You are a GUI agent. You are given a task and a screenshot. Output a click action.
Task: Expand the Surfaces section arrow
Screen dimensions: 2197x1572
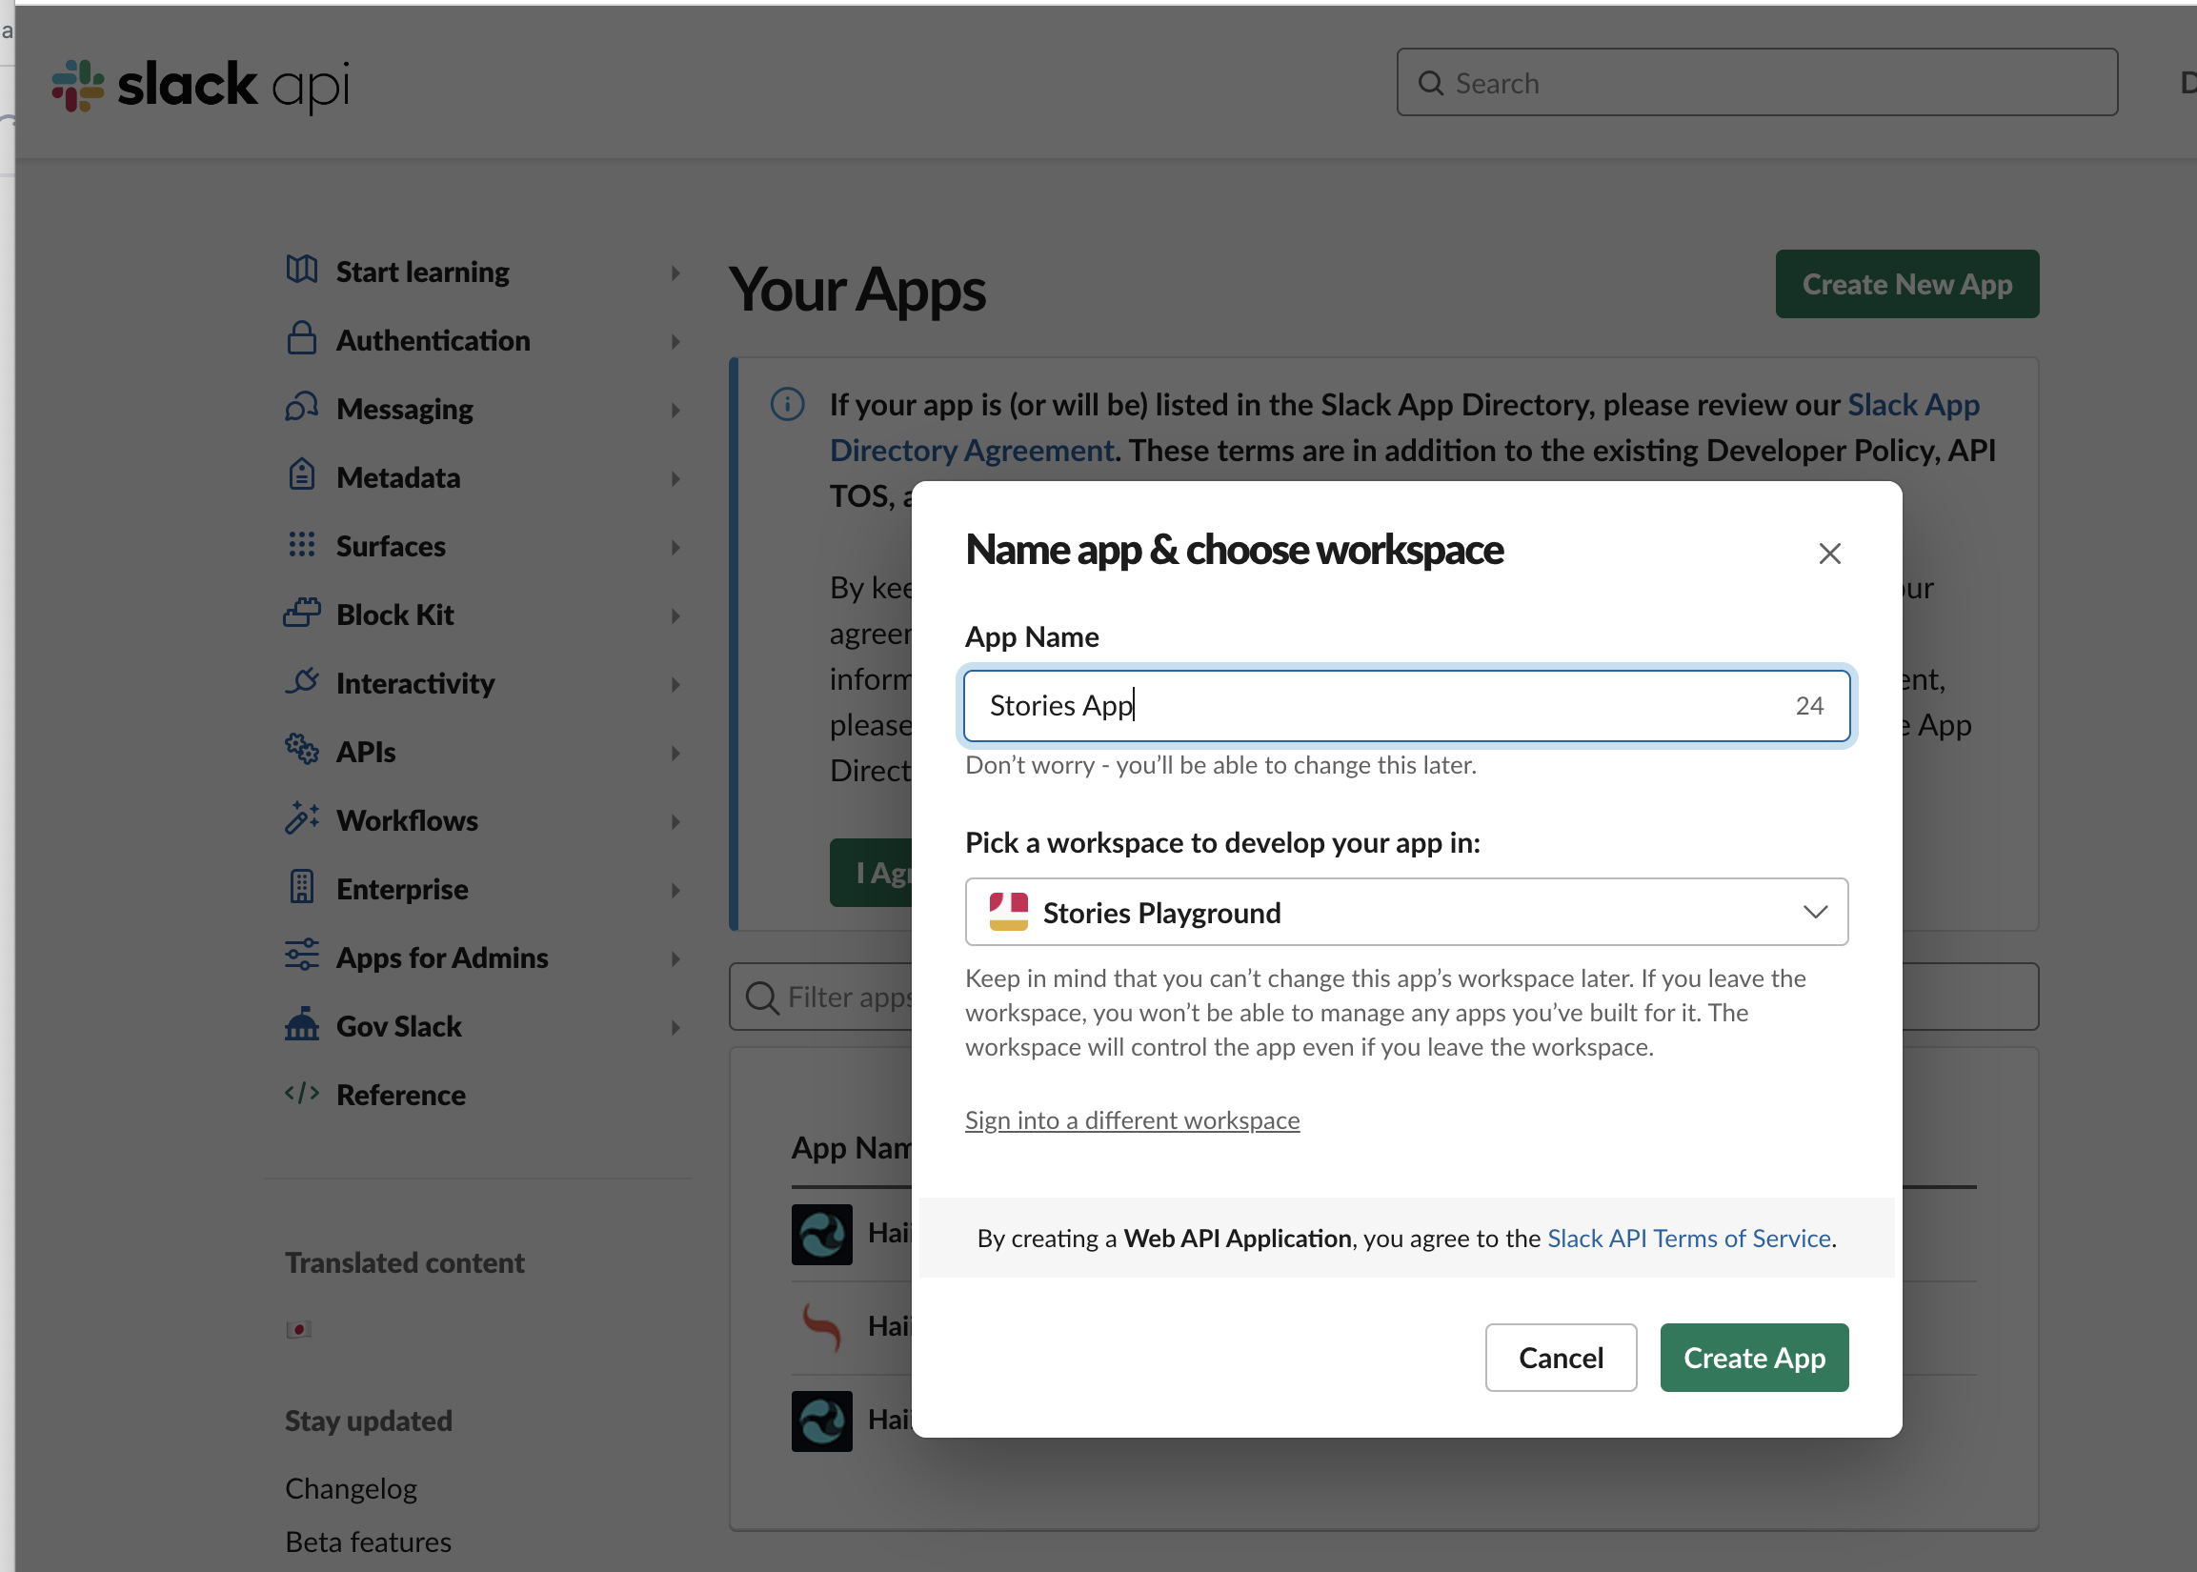pyautogui.click(x=675, y=547)
